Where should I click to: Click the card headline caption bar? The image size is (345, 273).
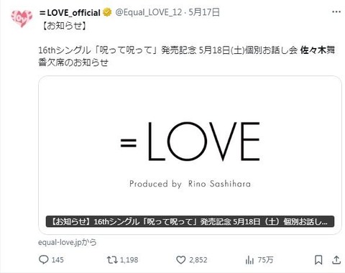(x=190, y=221)
